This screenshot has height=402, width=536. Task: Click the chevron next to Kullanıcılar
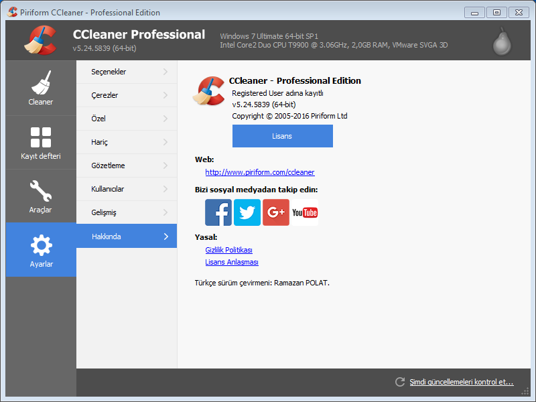[x=165, y=189]
